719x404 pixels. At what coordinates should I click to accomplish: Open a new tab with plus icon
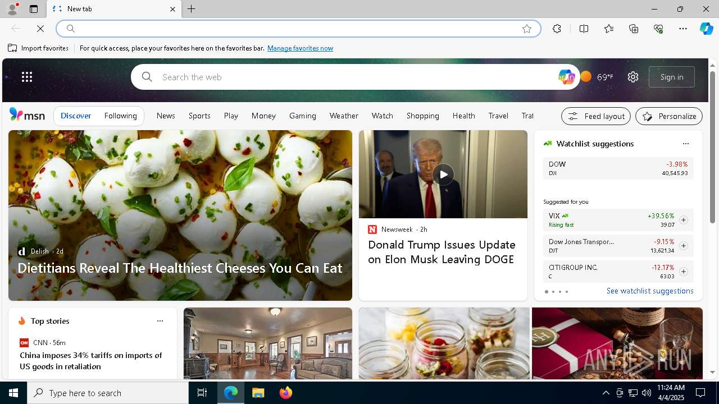tap(191, 9)
